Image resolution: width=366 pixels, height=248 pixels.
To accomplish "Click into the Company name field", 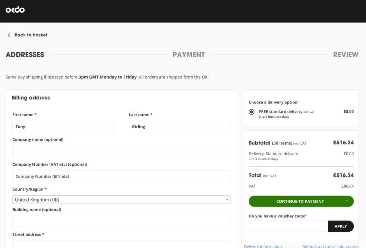I will [x=121, y=151].
